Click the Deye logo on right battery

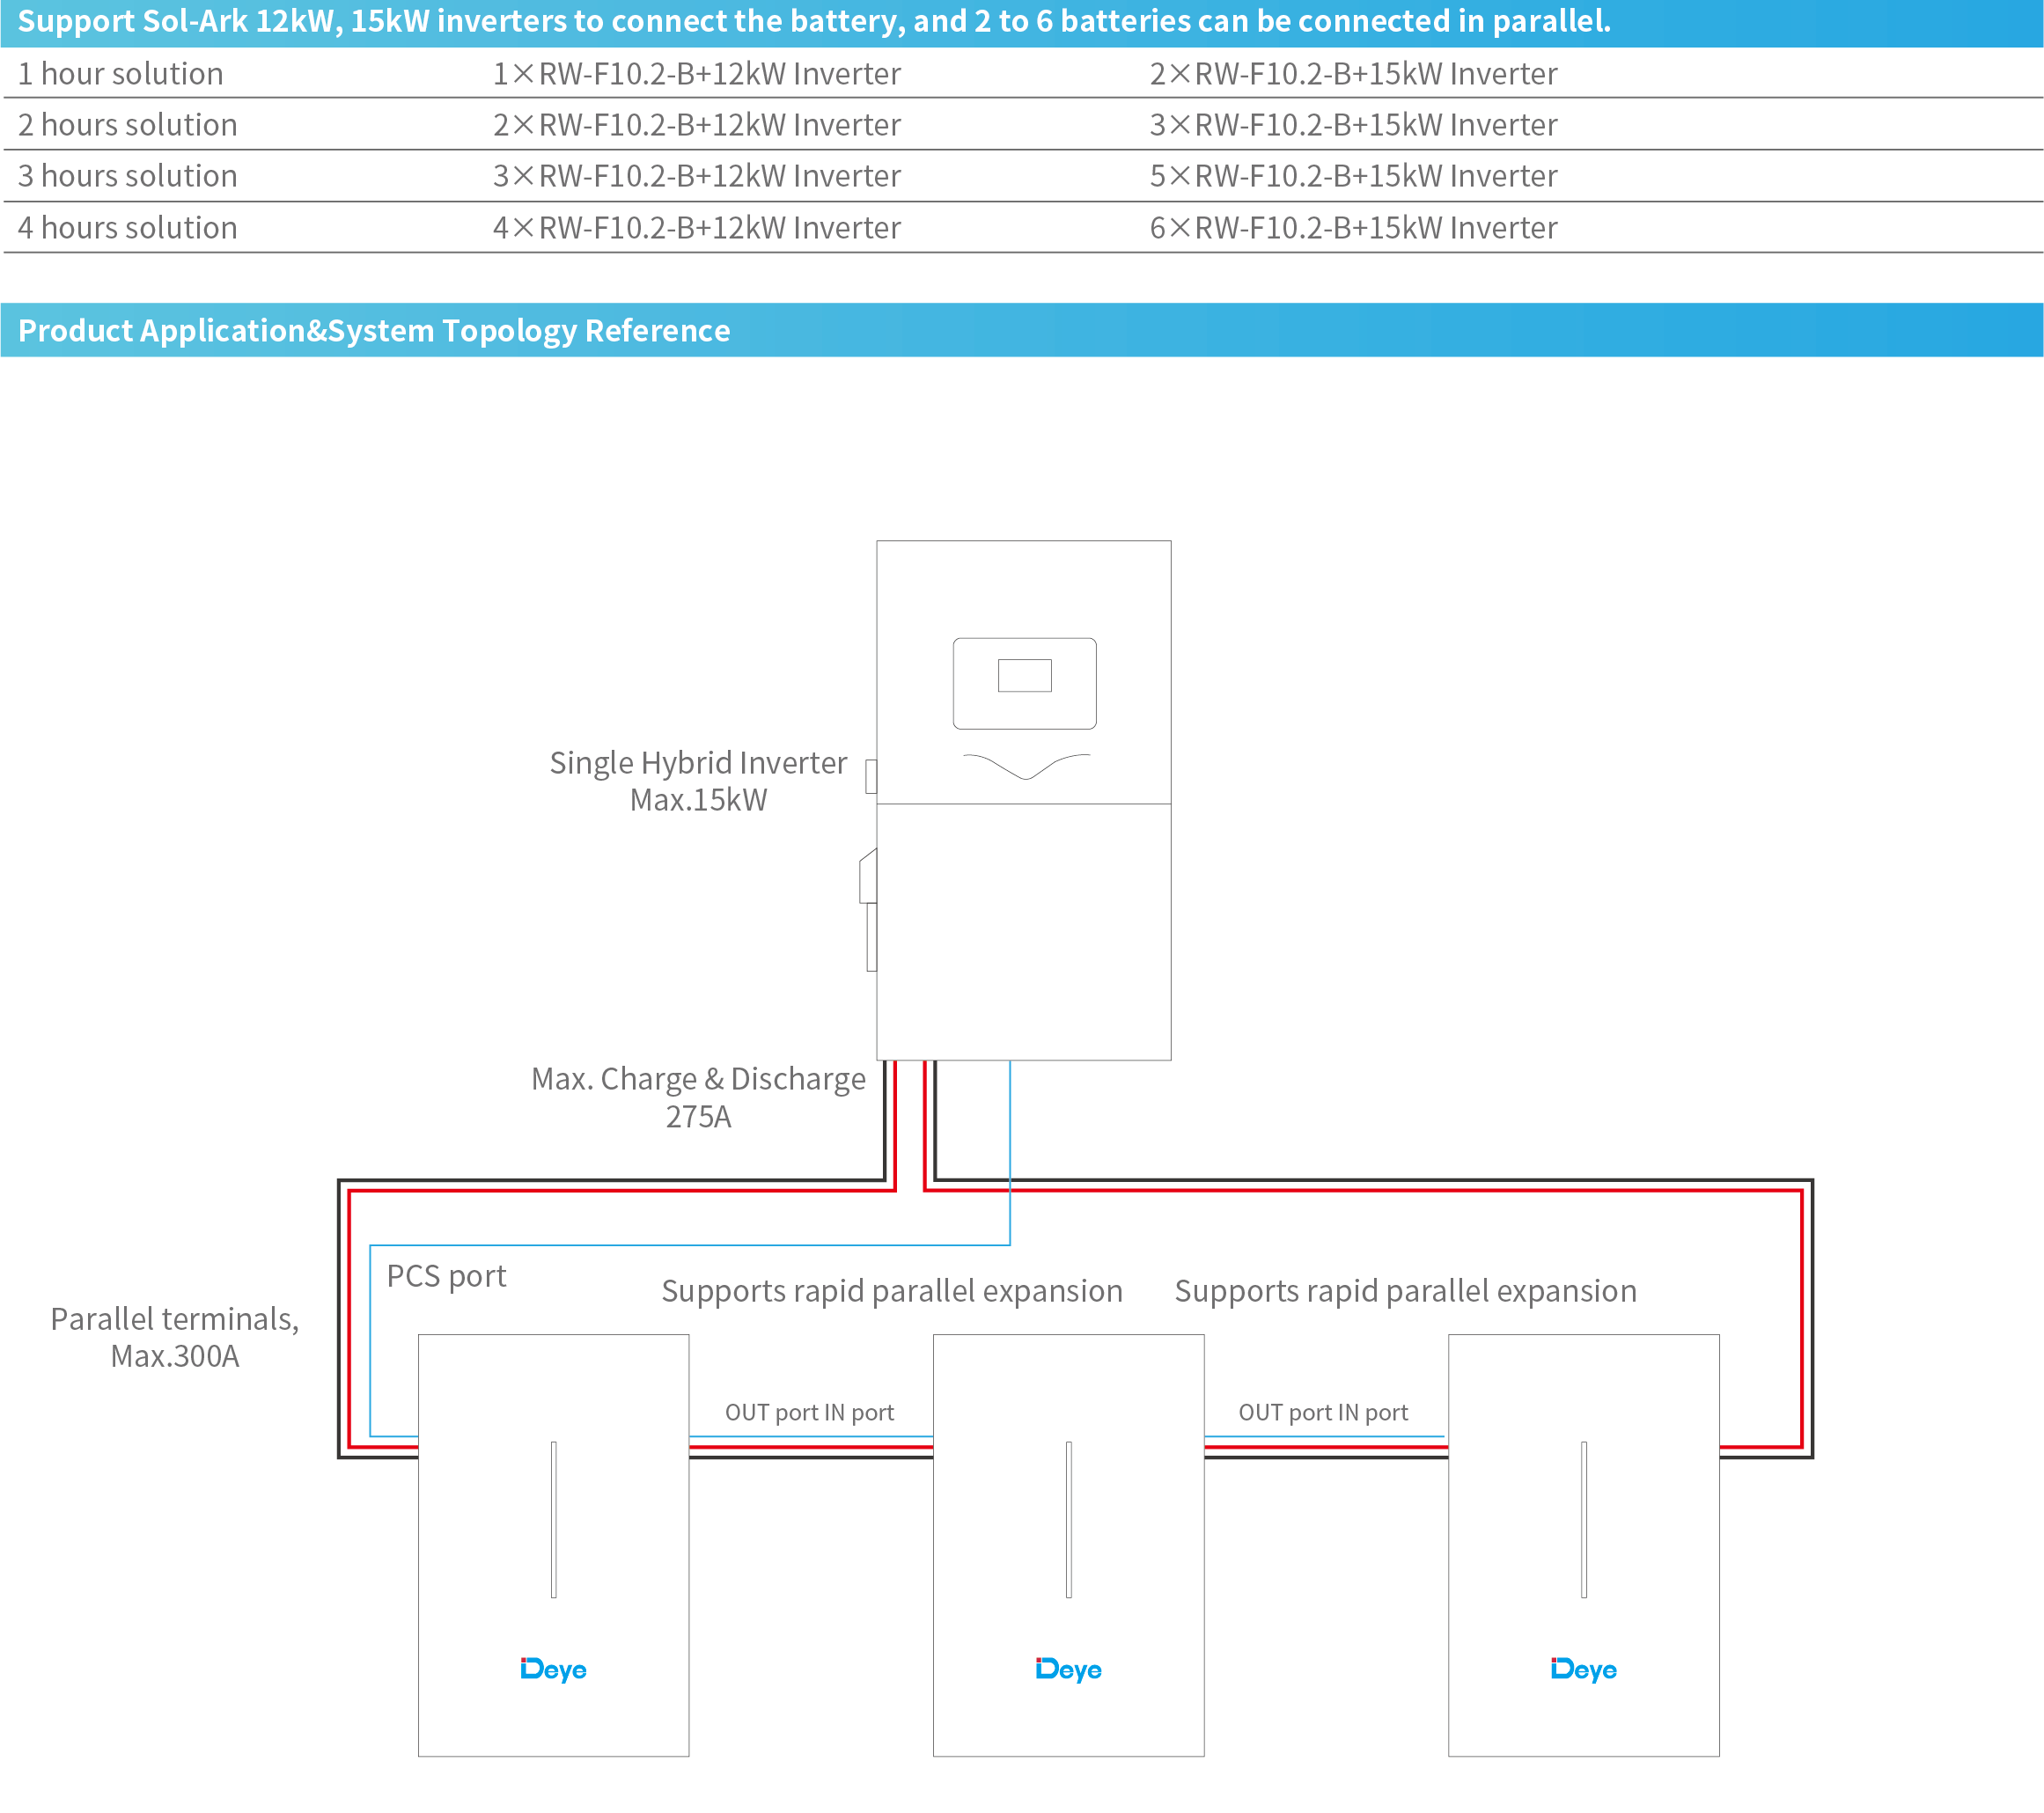[1583, 1669]
